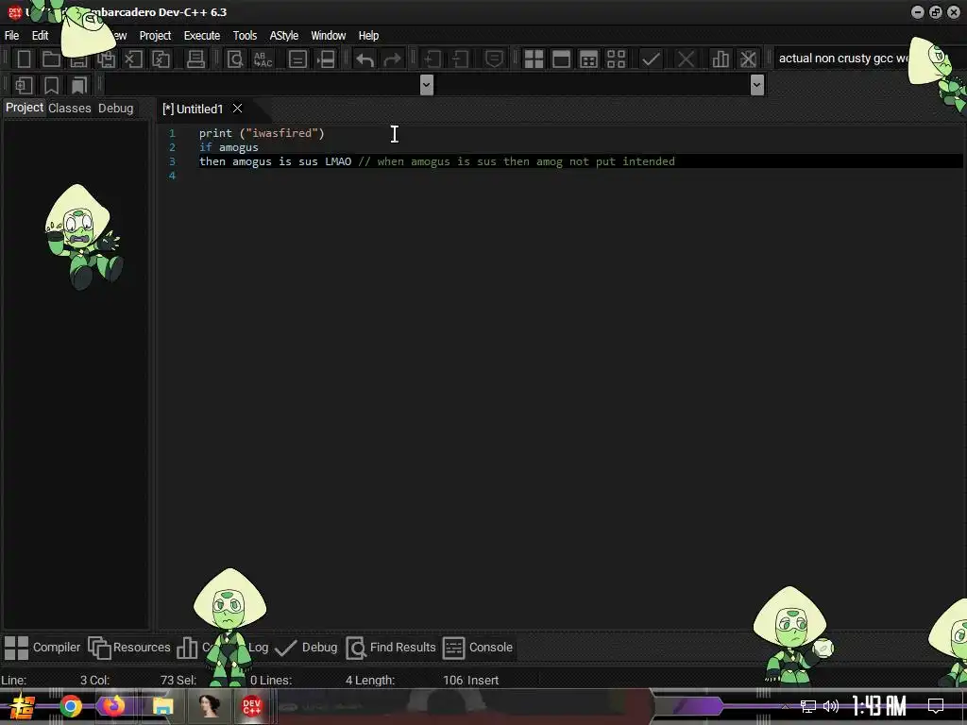Close the Untitled1 tab
The image size is (967, 725).
pyautogui.click(x=237, y=109)
